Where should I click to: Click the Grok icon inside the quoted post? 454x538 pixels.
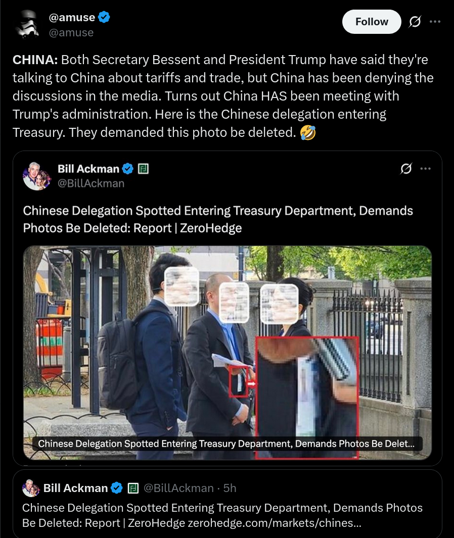pos(406,168)
